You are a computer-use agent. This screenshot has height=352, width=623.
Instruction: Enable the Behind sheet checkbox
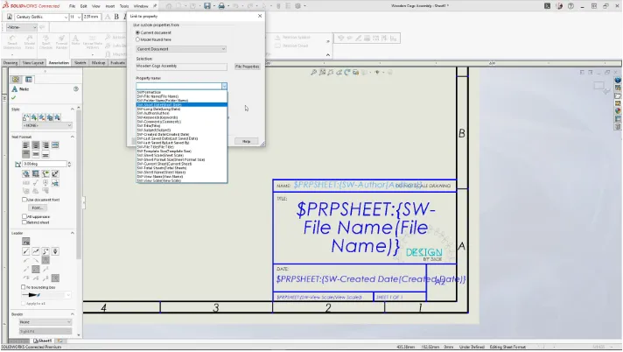[24, 222]
